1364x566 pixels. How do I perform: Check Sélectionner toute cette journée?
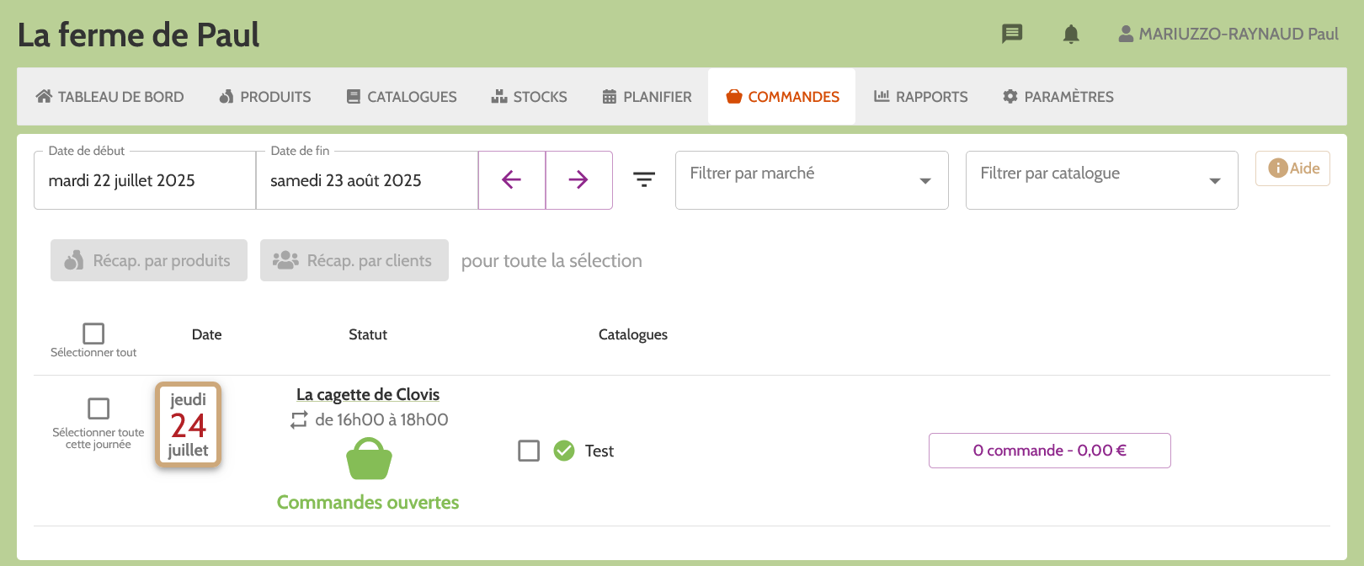[x=98, y=408]
